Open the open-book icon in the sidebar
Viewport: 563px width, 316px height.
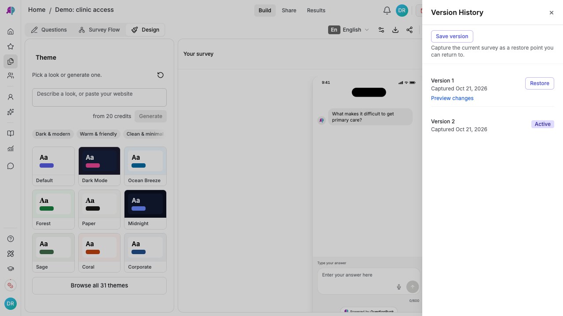(11, 133)
